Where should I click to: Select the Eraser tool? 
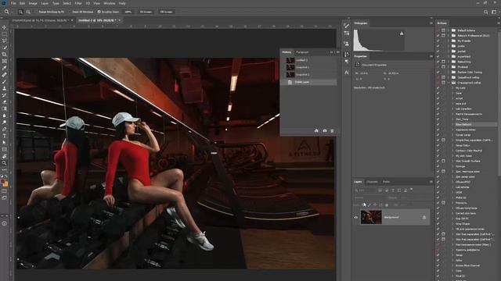pos(4,102)
